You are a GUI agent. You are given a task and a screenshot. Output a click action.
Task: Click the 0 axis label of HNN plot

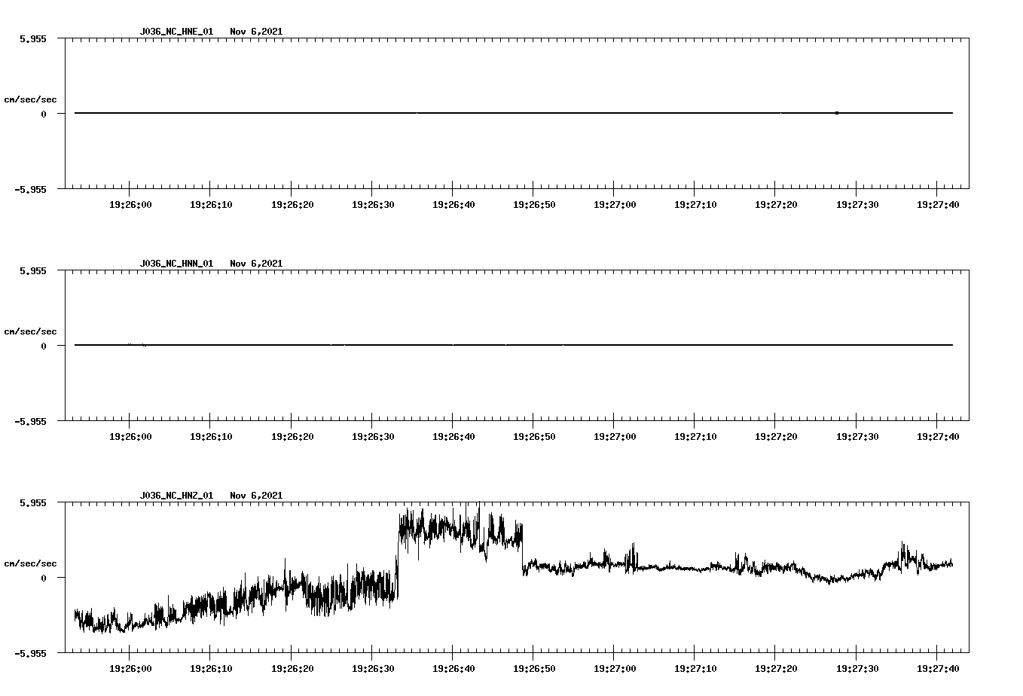(44, 346)
